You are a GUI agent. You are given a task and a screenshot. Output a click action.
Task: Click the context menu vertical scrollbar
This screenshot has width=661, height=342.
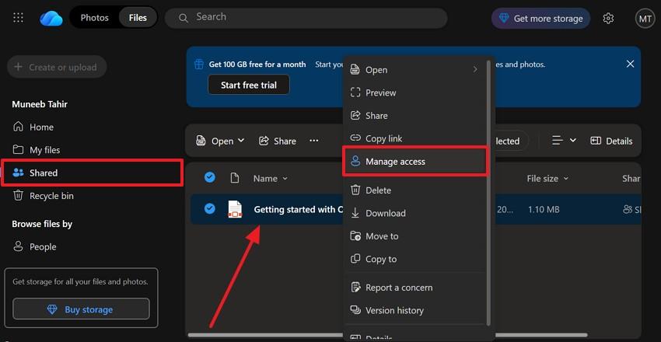[488, 193]
